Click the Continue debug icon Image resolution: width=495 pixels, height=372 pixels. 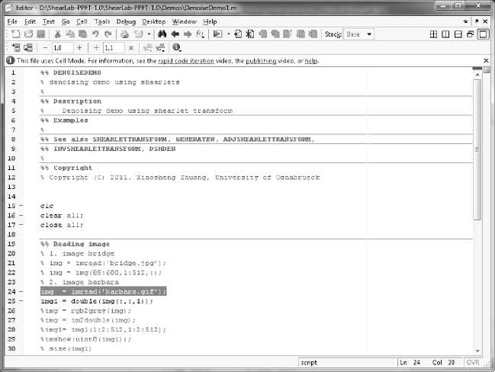tap(301, 34)
